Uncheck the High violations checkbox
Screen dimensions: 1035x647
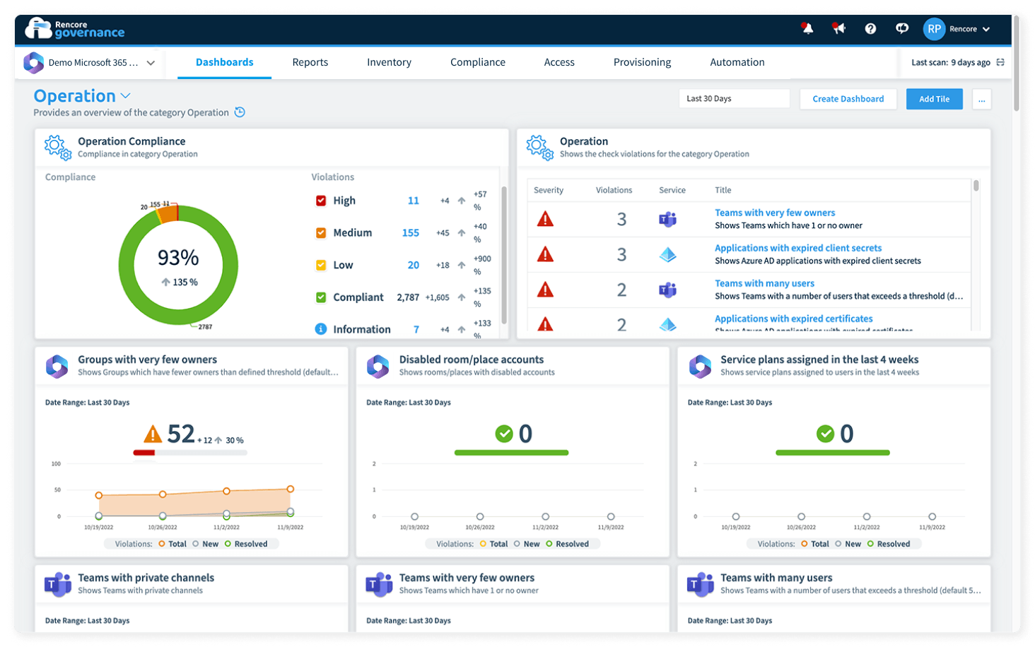coord(321,201)
